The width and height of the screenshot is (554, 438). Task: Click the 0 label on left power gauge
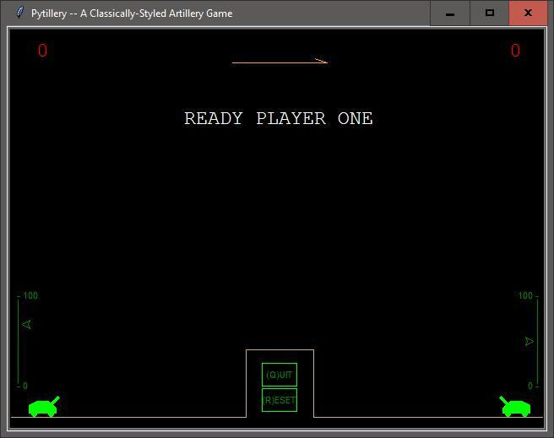tap(25, 386)
